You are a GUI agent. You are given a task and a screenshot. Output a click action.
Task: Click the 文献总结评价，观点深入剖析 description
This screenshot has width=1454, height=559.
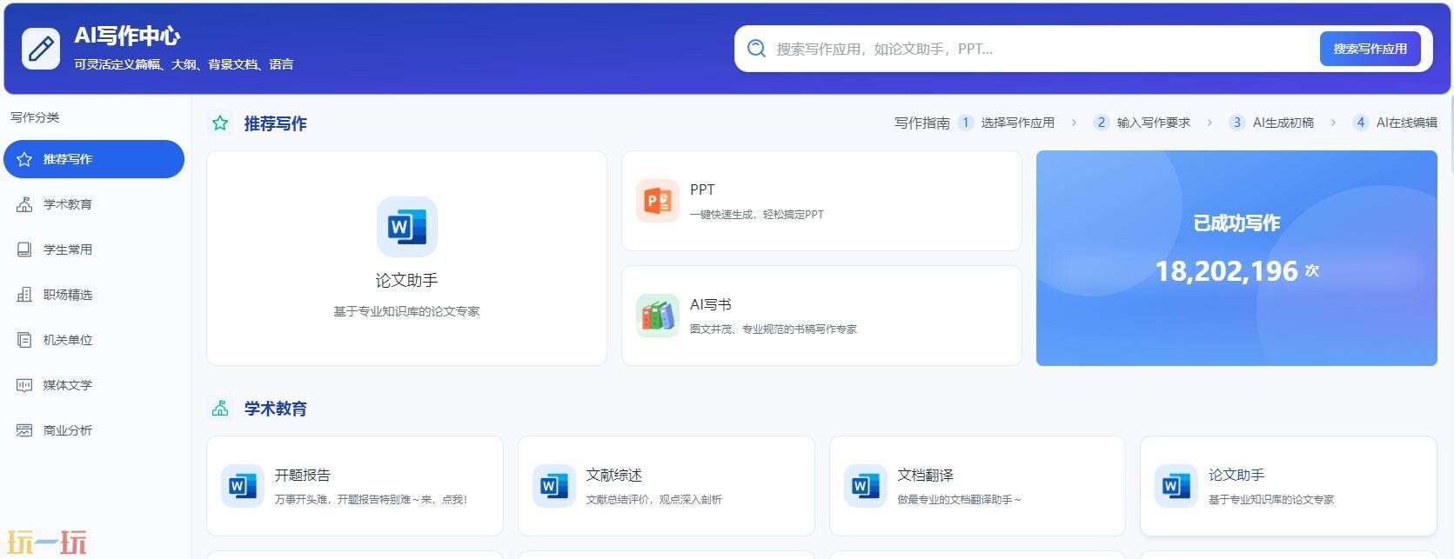tap(654, 499)
